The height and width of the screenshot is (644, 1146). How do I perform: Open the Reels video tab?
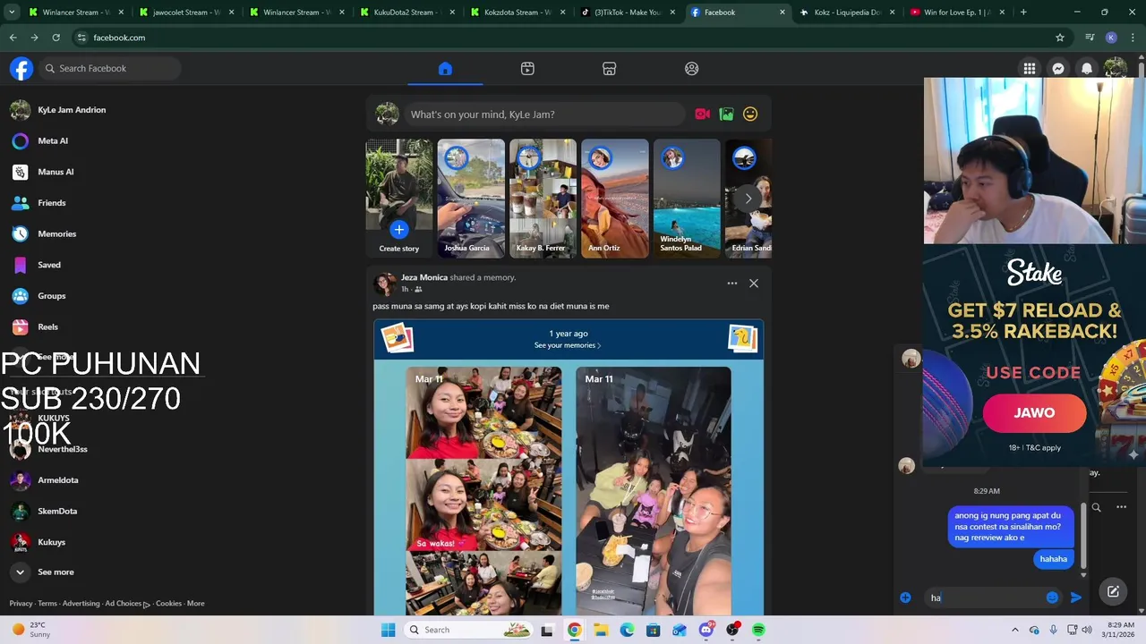pyautogui.click(x=527, y=69)
